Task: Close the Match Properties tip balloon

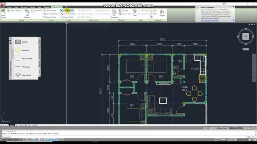Action: click(234, 7)
